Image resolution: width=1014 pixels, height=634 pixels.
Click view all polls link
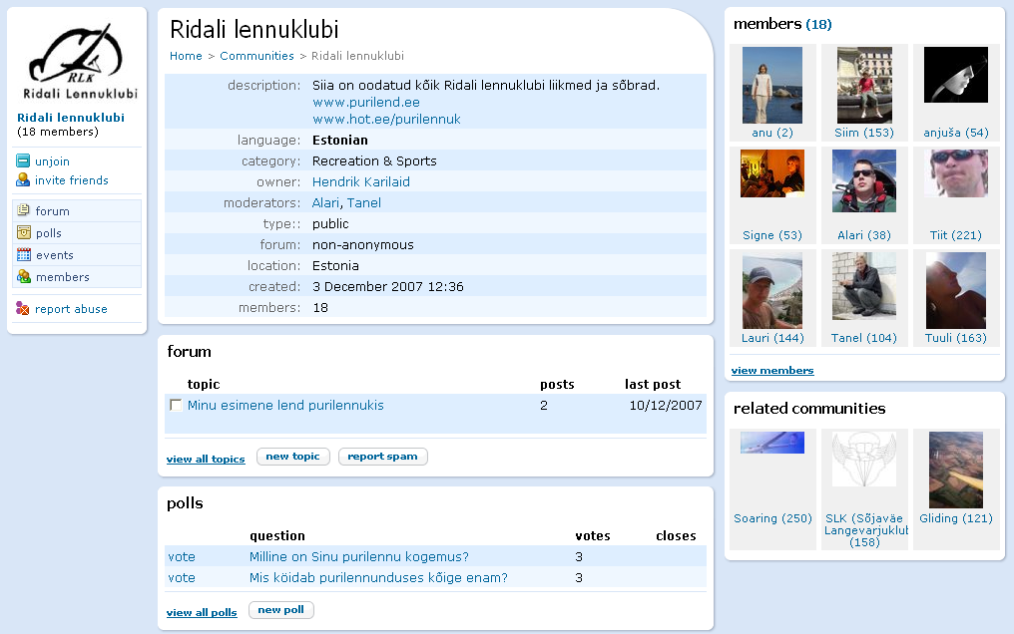(202, 613)
